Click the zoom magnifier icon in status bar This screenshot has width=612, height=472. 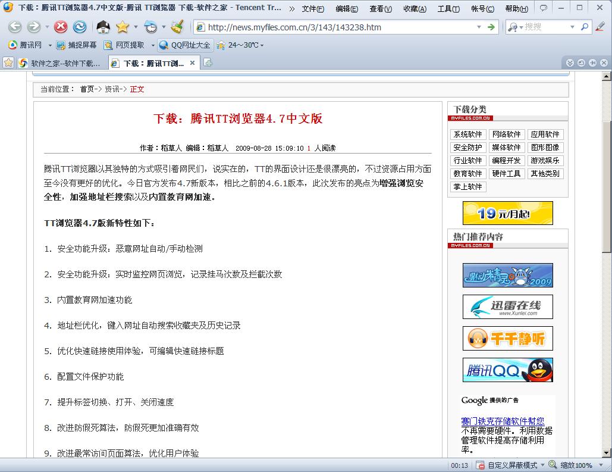[553, 464]
